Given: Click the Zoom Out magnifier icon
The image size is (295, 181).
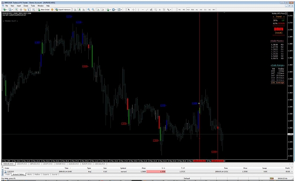Looking at the screenshot, I should point(93,9).
